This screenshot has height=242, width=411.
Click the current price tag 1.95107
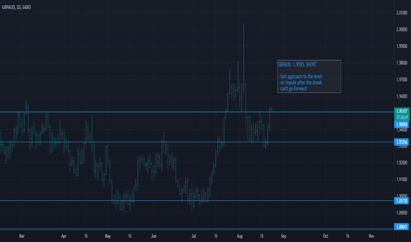pos(402,111)
